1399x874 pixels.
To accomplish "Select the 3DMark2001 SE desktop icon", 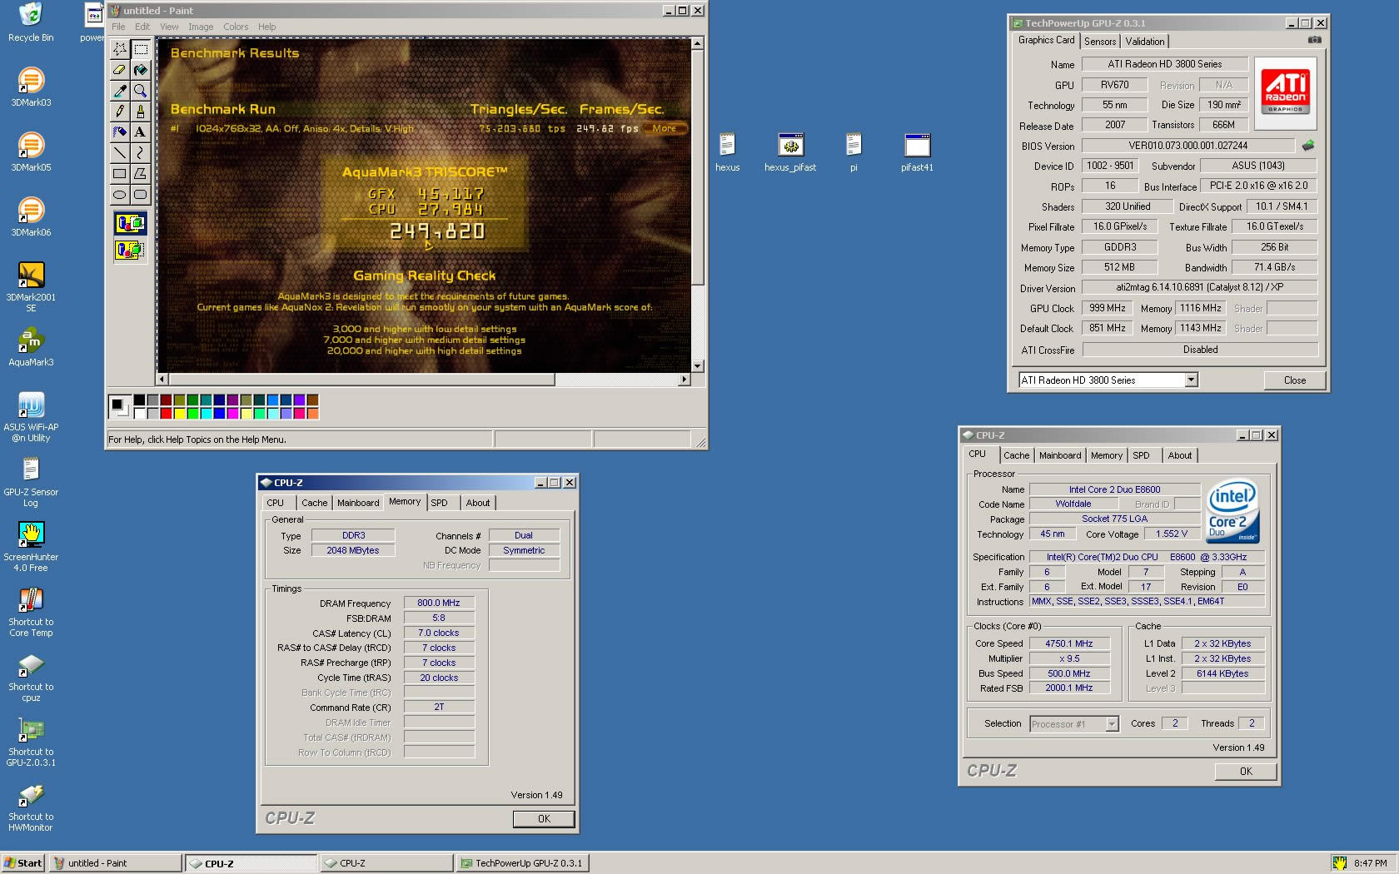I will click(x=31, y=287).
